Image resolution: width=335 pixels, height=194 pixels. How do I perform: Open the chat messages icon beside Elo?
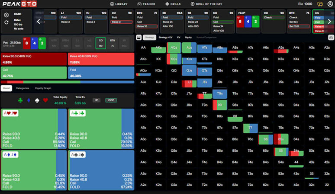(x=320, y=4)
